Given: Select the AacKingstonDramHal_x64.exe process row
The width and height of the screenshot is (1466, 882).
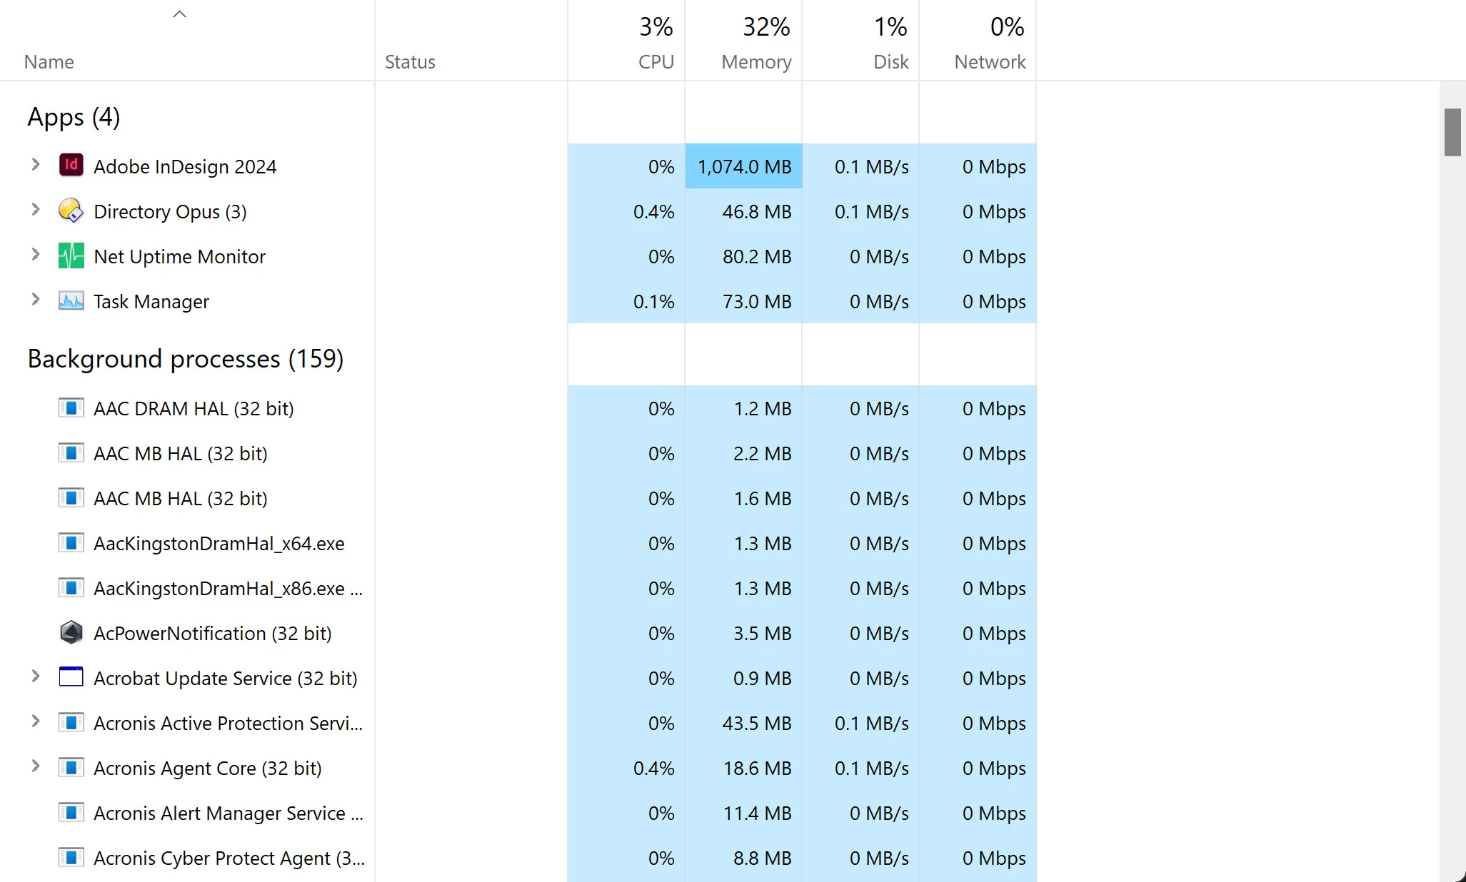Looking at the screenshot, I should [219, 544].
